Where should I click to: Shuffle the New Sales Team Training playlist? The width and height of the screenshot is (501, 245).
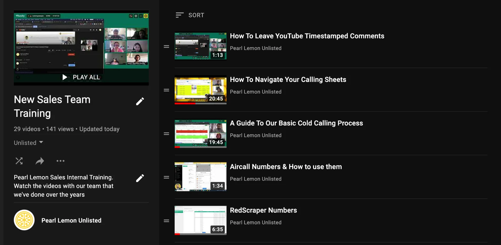(x=19, y=161)
